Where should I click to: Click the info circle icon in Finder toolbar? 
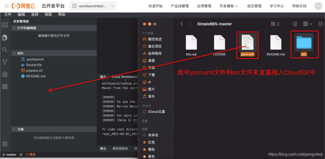pyautogui.click(x=295, y=24)
